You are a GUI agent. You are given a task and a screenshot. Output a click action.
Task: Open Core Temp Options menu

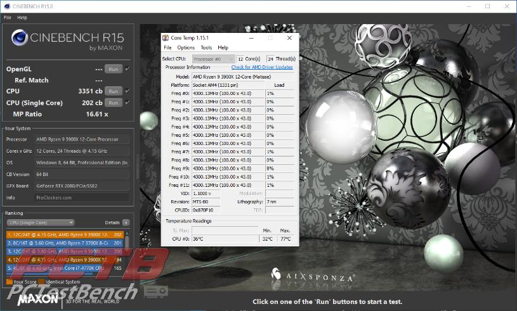point(186,48)
